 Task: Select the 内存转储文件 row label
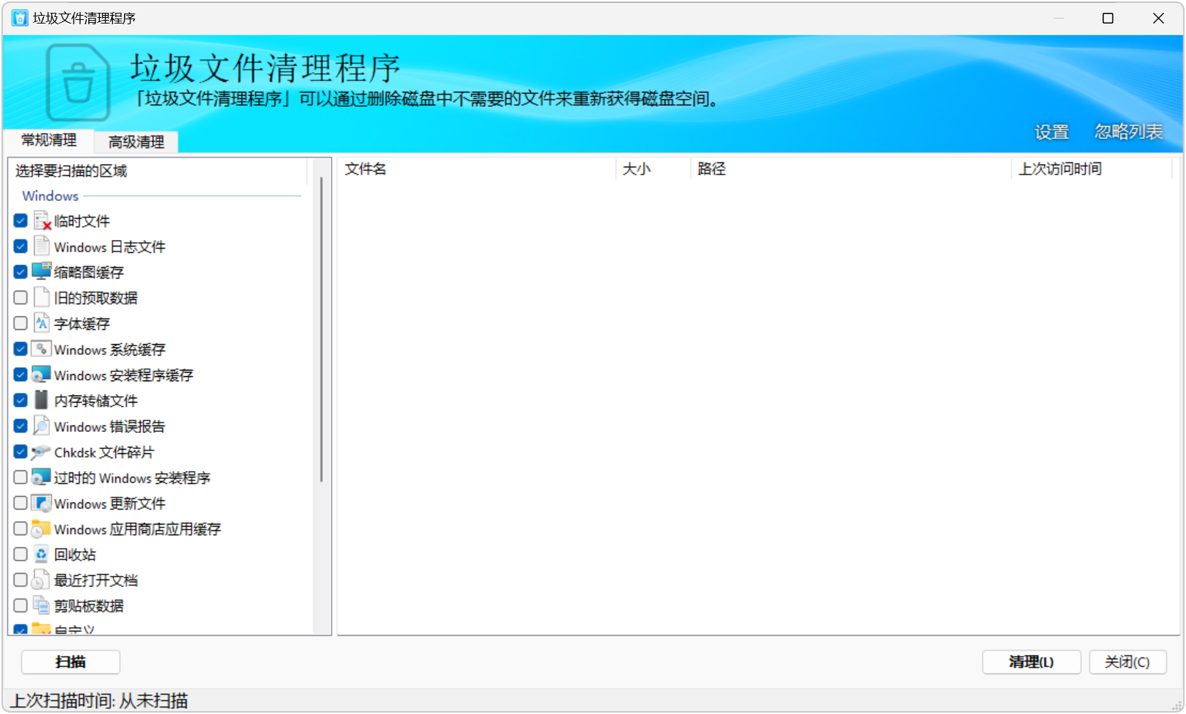pyautogui.click(x=96, y=401)
